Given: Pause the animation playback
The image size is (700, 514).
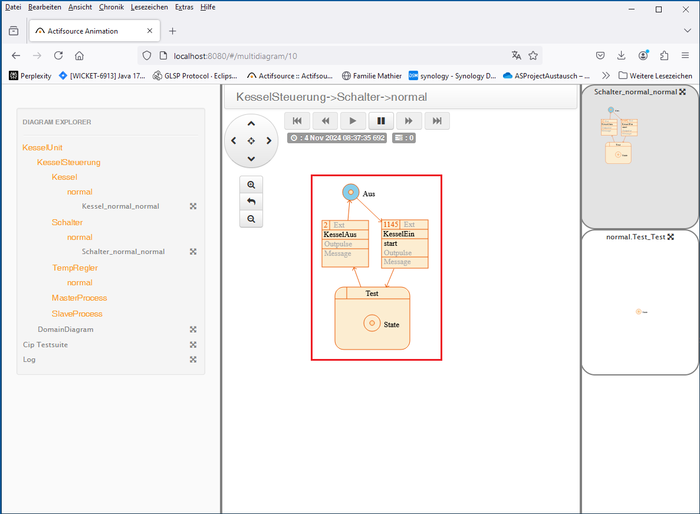Looking at the screenshot, I should [x=381, y=121].
